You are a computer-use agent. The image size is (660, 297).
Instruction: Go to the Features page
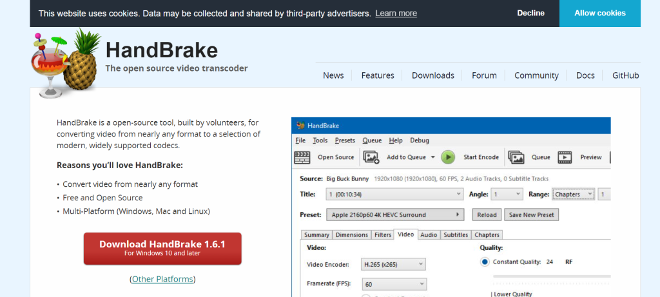pyautogui.click(x=378, y=75)
